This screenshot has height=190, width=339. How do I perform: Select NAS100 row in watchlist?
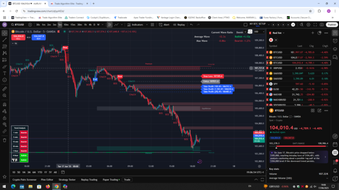(299, 95)
